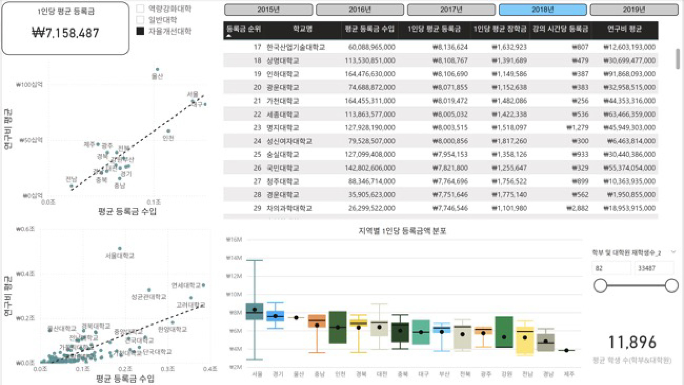The width and height of the screenshot is (684, 385).
Task: Click the 2016년 year filter button
Action: coord(360,10)
